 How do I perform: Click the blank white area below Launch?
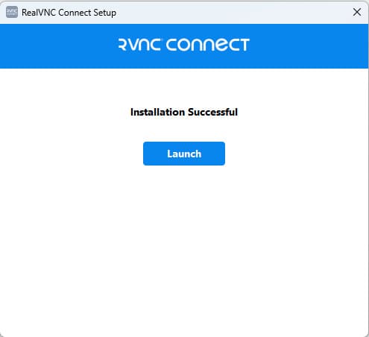[184, 248]
